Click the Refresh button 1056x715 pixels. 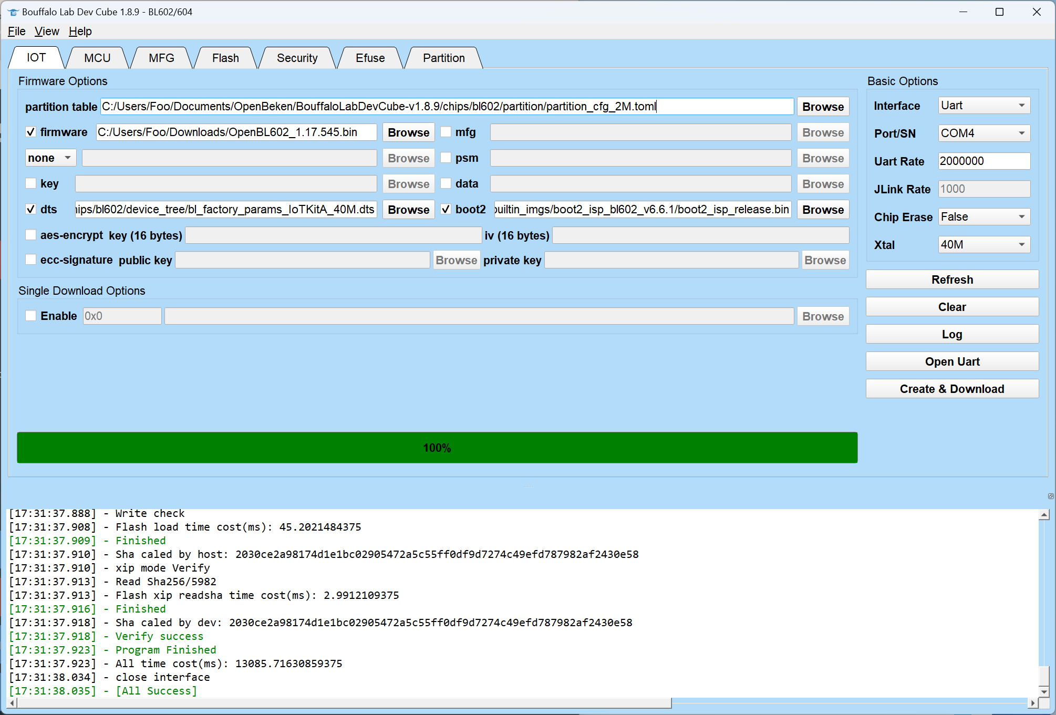tap(952, 279)
